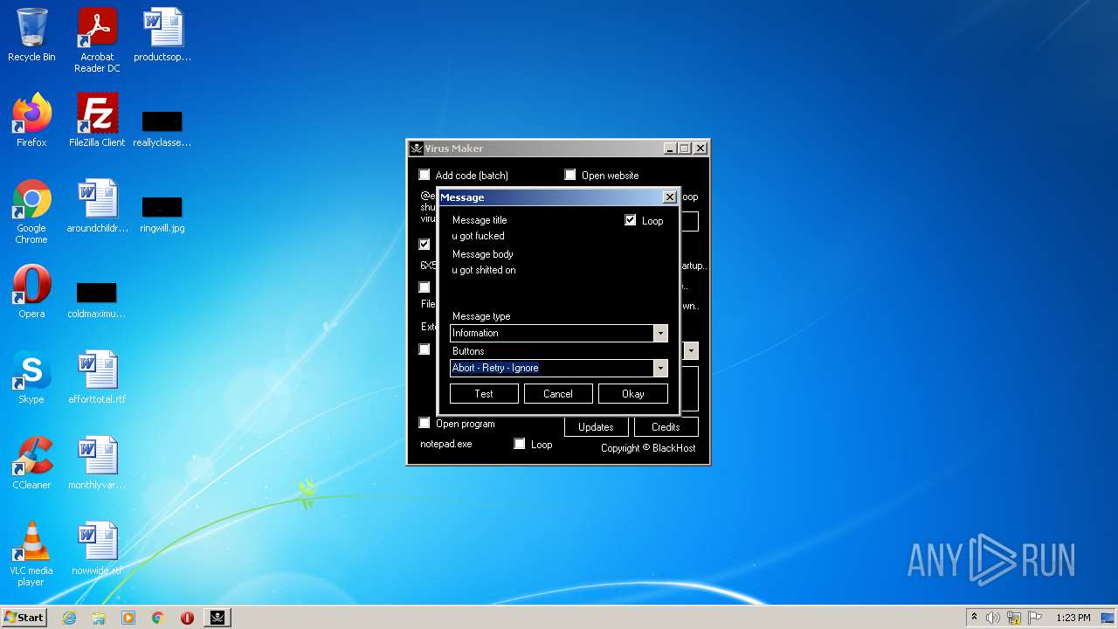1118x629 pixels.
Task: Select the efforttotal.rtf document
Action: [x=97, y=377]
